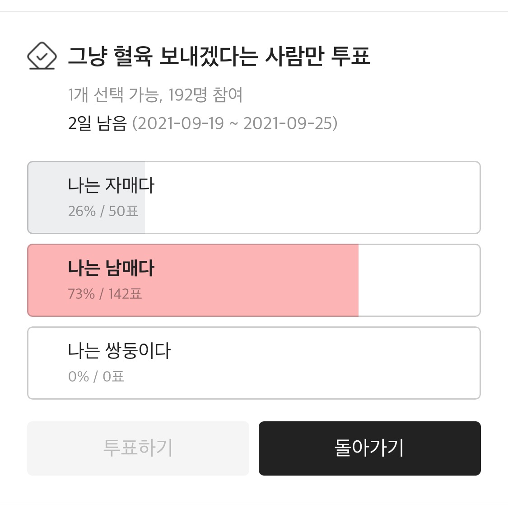Click the gray progress bar of 나는 자매다
The height and width of the screenshot is (514, 508).
coord(86,197)
